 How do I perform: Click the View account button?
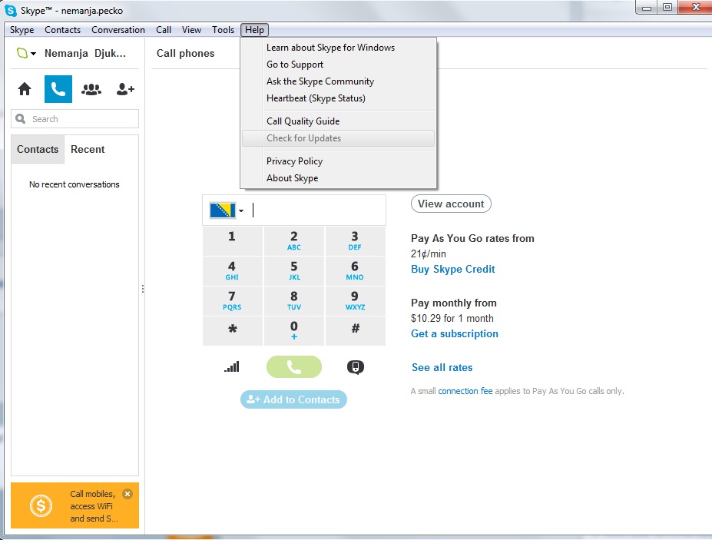451,204
